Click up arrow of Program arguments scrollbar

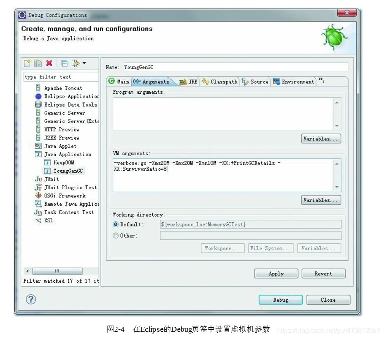tap(337, 102)
